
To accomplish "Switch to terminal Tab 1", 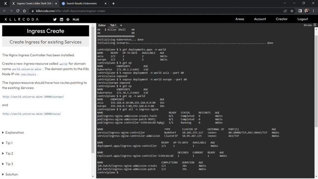I will tap(113, 25).
